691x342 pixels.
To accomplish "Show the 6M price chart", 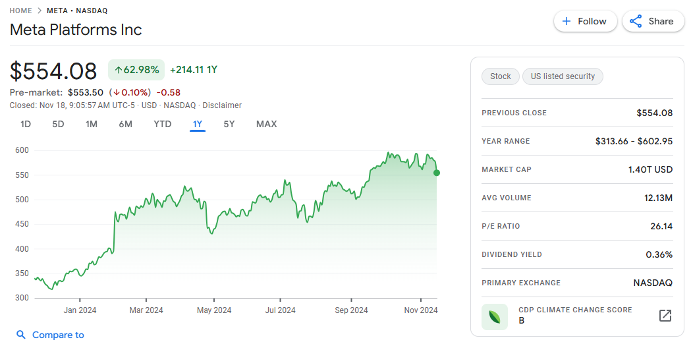I will click(x=125, y=124).
